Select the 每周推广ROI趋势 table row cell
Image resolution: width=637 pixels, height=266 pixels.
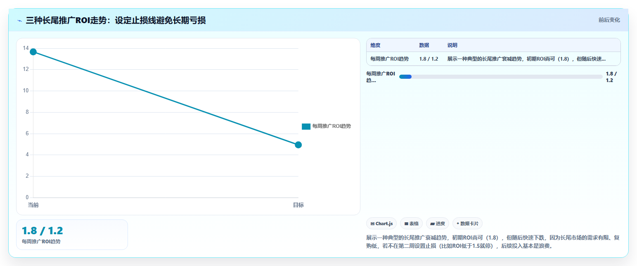tap(390, 59)
